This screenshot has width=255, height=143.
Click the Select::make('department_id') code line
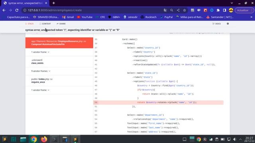(145, 115)
